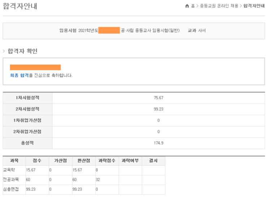268x197 pixels.
Task: Click the 과목 column header
Action: pyautogui.click(x=14, y=160)
